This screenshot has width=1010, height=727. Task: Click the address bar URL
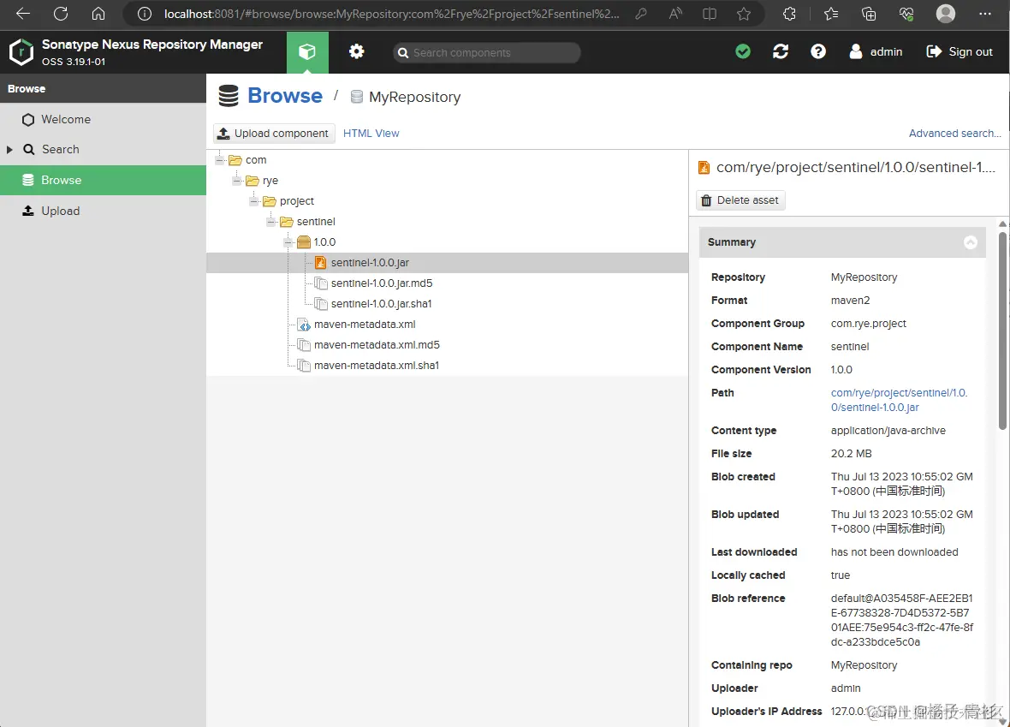(x=392, y=14)
